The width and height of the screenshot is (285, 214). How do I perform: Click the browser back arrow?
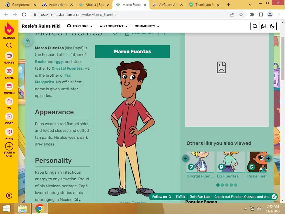pos(6,14)
